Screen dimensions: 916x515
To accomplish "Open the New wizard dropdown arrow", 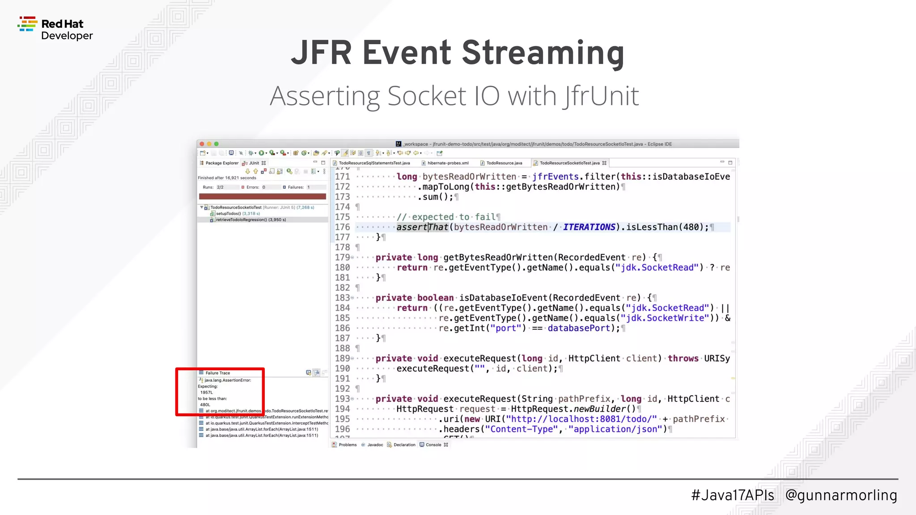I will point(208,153).
